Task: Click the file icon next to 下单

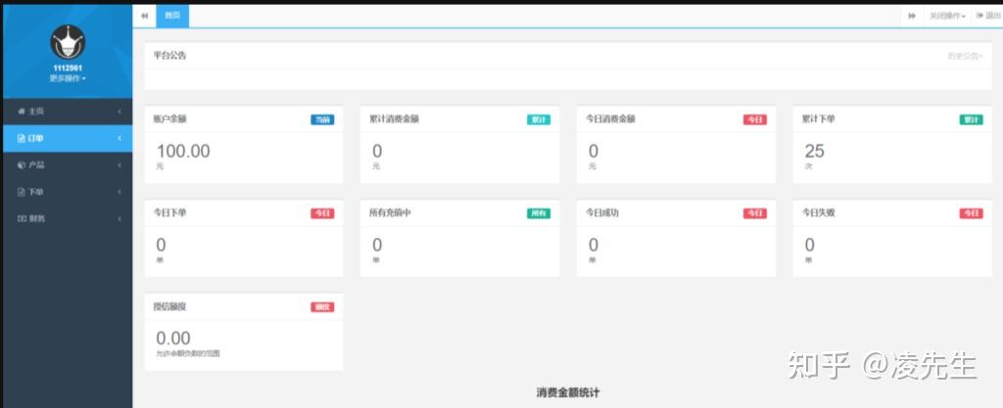Action: click(x=22, y=192)
